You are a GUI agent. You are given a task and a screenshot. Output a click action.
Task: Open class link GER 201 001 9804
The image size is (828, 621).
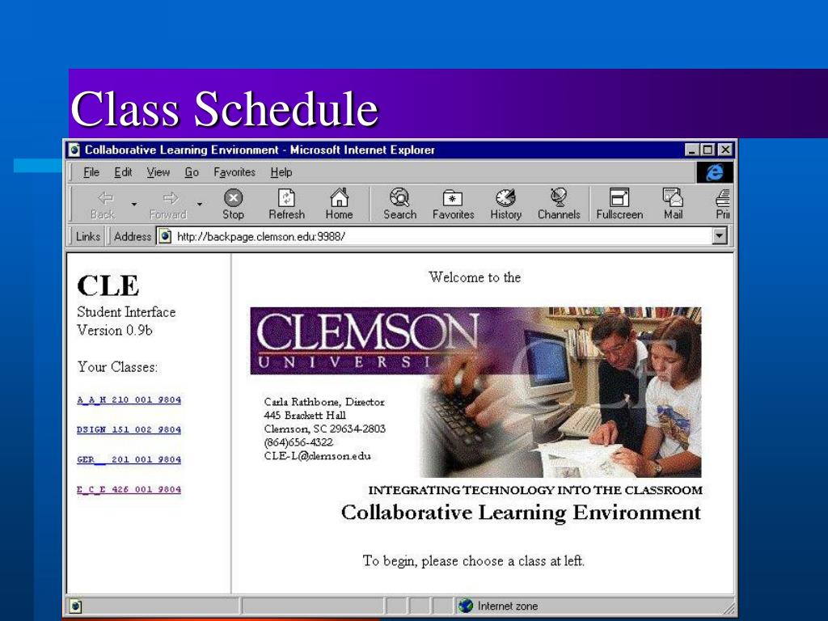click(x=129, y=459)
